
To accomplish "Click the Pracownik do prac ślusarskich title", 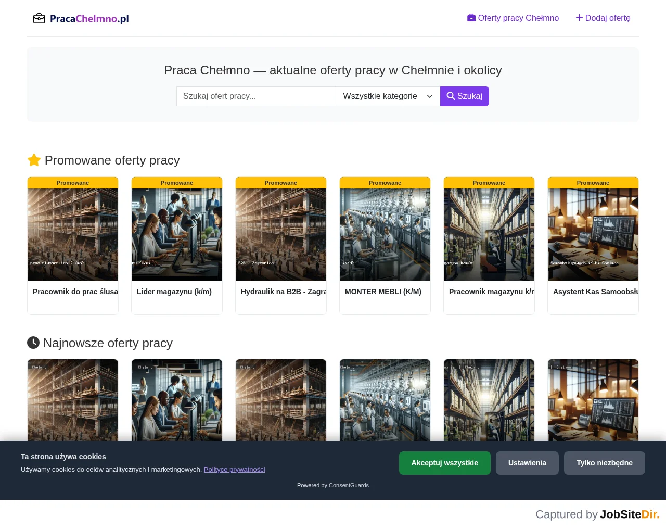I will point(75,292).
